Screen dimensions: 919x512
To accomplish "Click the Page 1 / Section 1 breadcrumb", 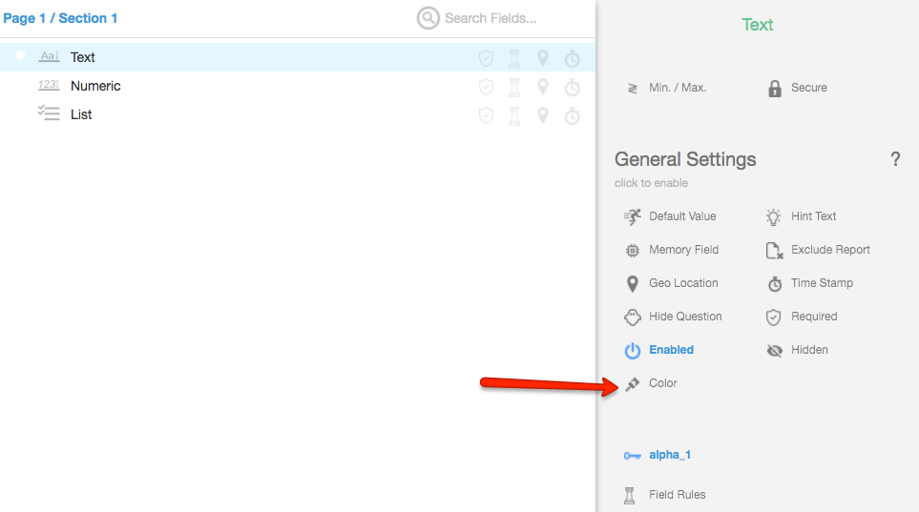I will (61, 18).
